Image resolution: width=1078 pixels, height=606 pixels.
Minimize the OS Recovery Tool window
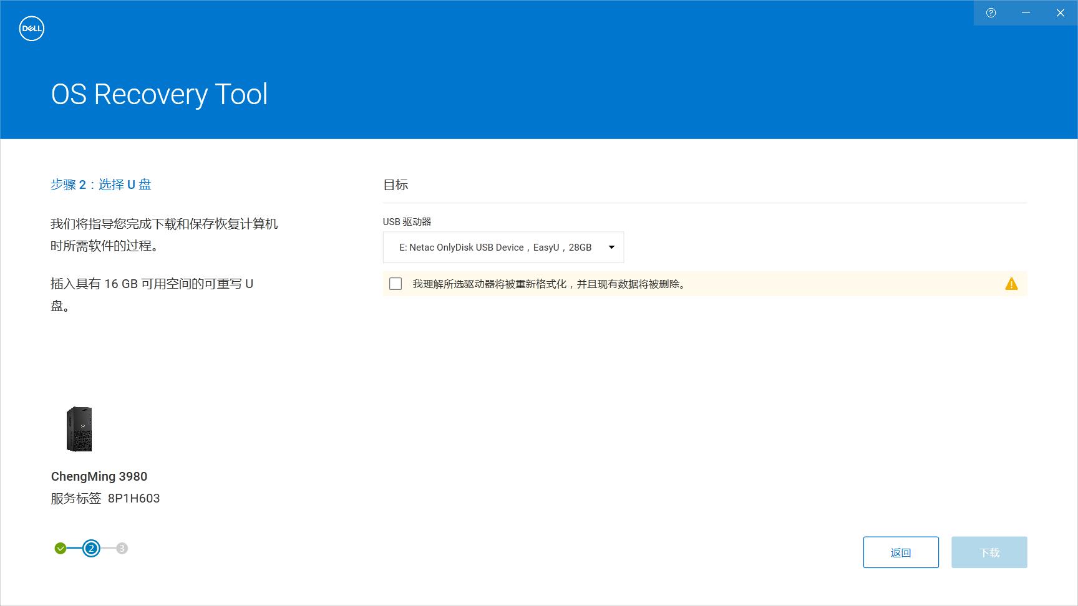pyautogui.click(x=1026, y=13)
